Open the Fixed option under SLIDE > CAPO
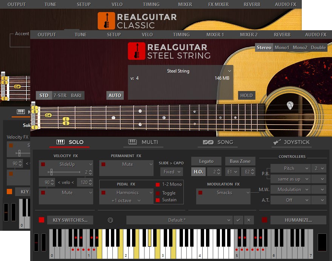332x261 pixels. [x=171, y=171]
